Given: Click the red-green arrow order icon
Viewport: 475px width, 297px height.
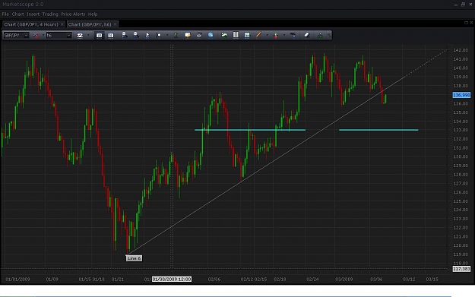Looking at the screenshot, I should coord(276,35).
